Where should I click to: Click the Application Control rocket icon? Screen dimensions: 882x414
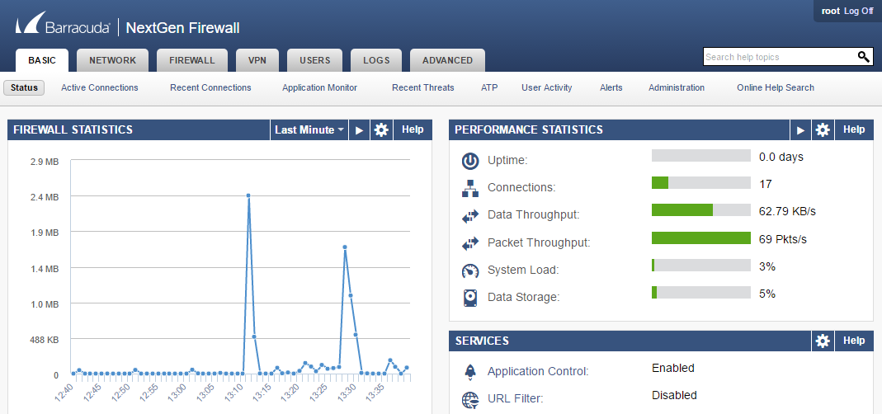click(x=470, y=371)
